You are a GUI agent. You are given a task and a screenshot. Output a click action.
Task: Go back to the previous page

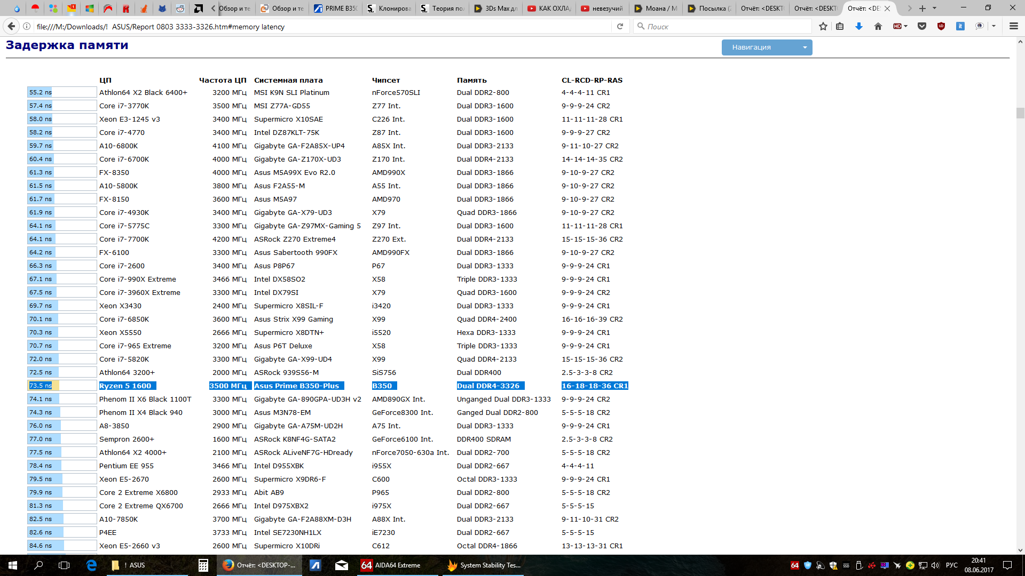[11, 26]
